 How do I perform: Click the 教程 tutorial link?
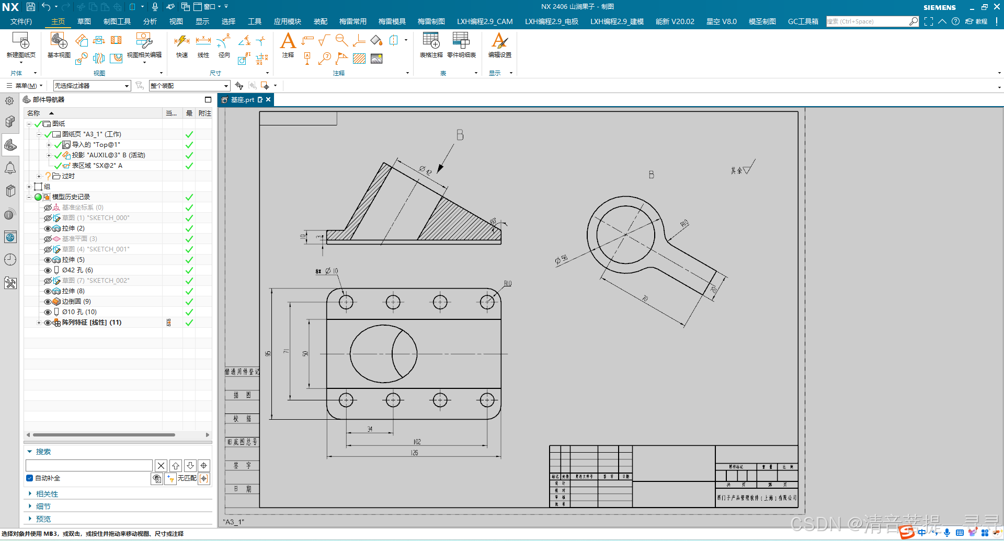(976, 21)
